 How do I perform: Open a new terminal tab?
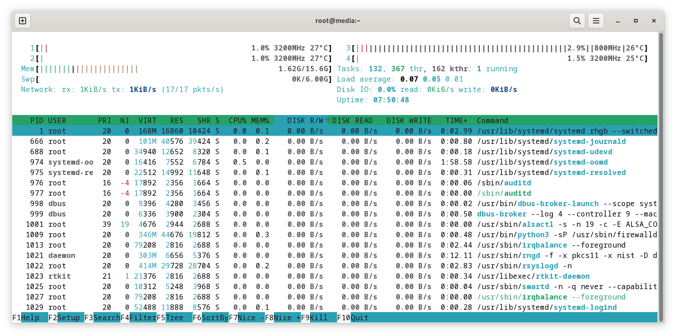22,20
